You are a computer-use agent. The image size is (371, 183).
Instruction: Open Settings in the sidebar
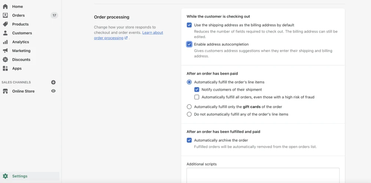[20, 176]
